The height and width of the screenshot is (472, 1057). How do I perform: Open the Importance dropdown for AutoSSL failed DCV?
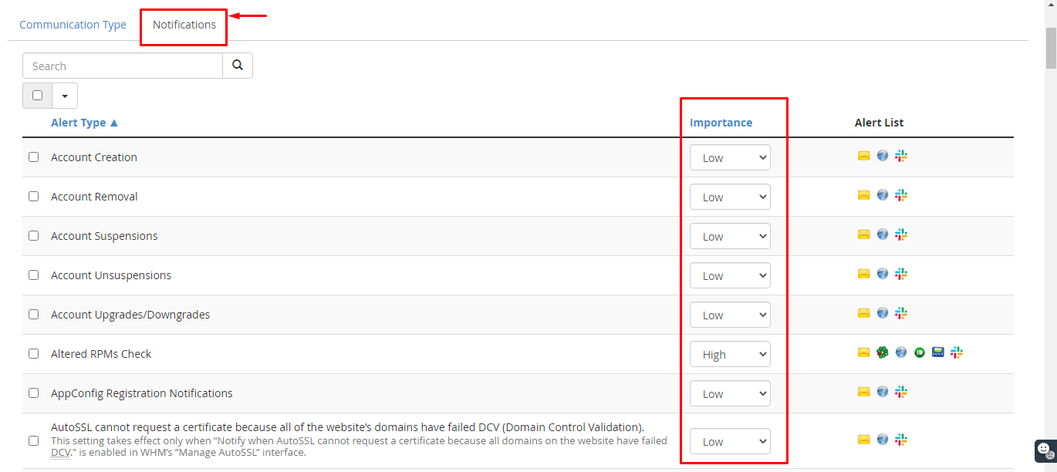point(730,441)
